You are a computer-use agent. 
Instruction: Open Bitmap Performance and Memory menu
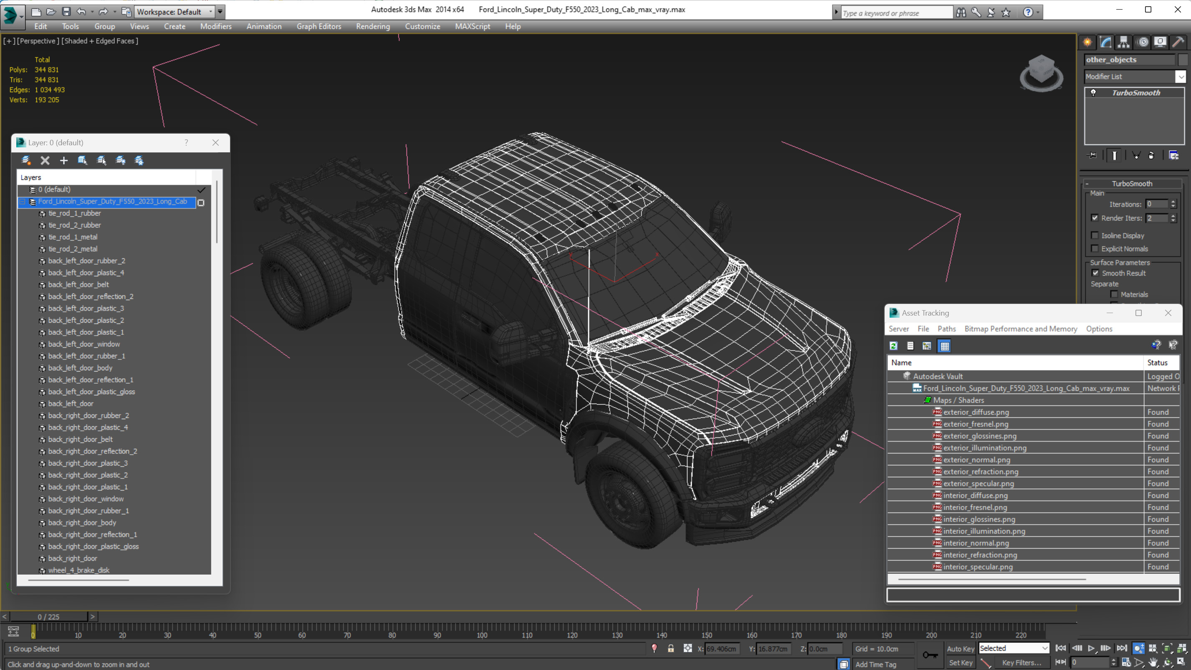pyautogui.click(x=1020, y=329)
